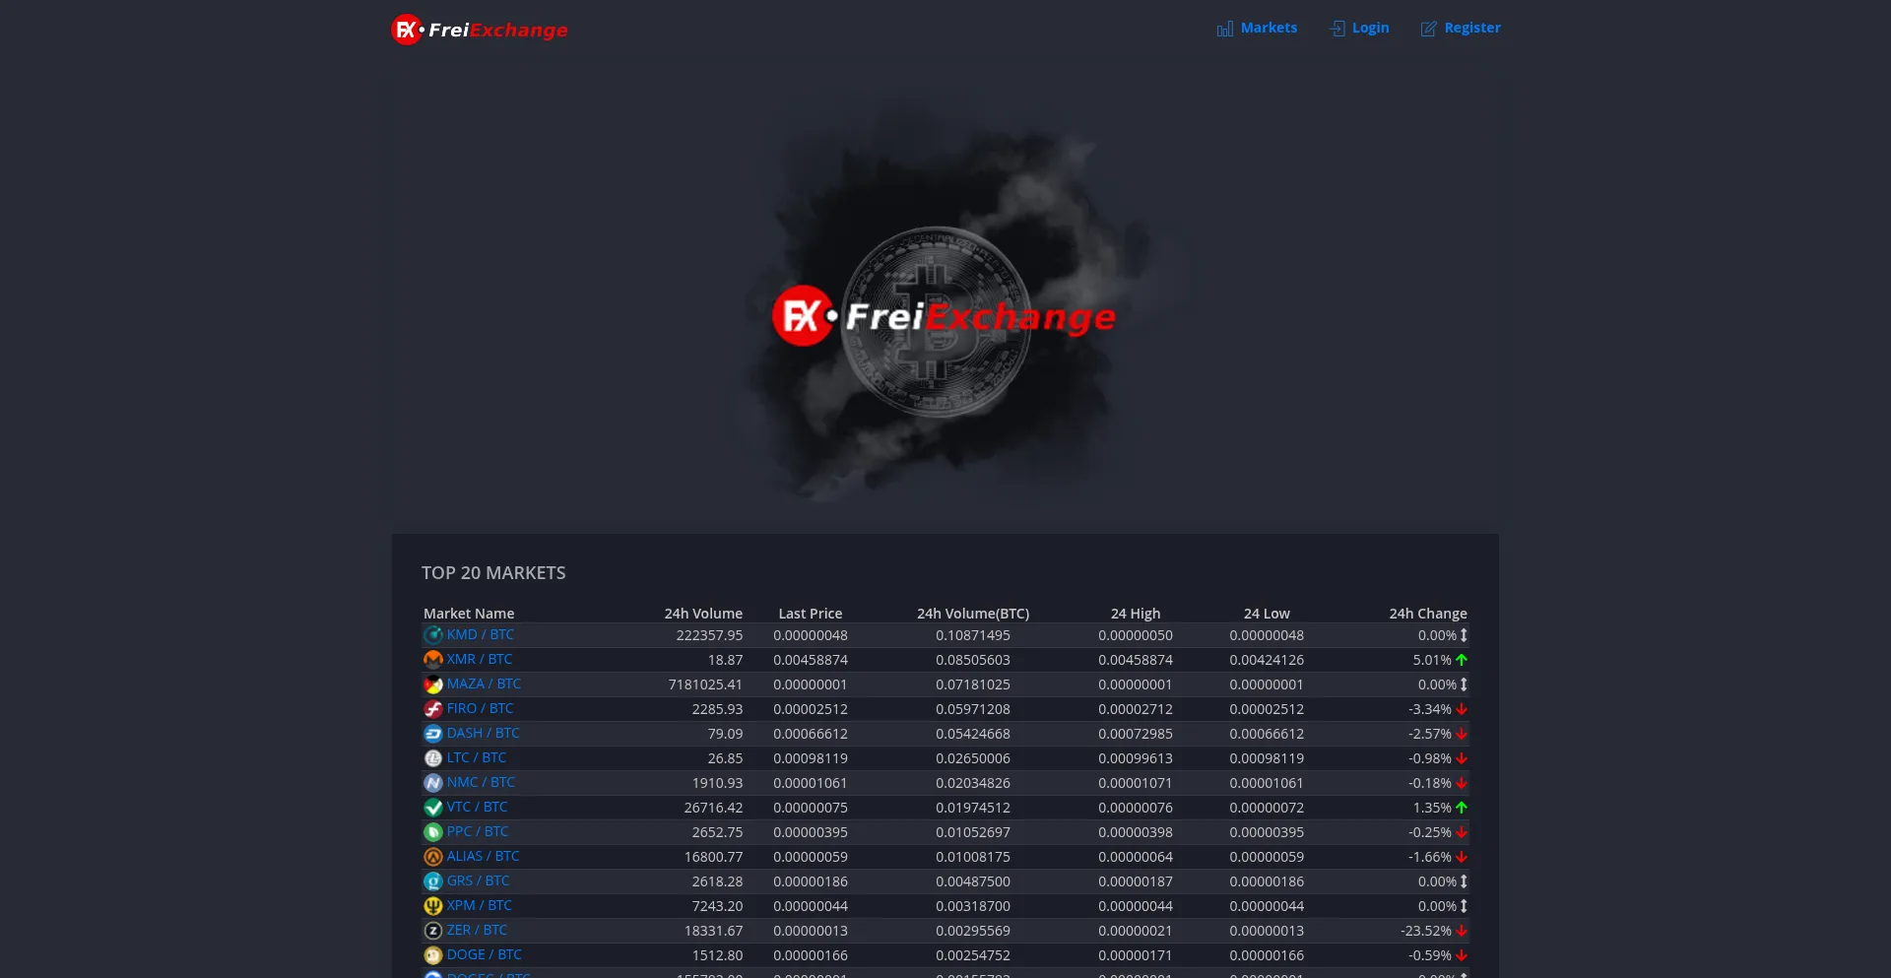Open the MAZA / BTC market

click(485, 684)
